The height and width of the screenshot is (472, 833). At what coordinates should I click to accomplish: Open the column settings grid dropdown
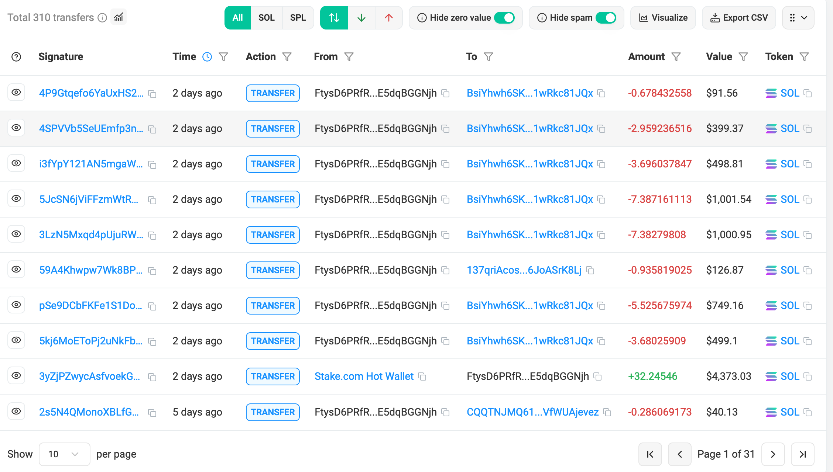(798, 18)
